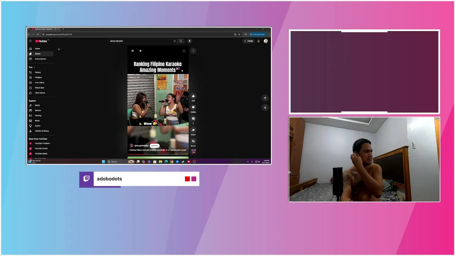Start voice search with the microphone
Image resolution: width=455 pixels, height=256 pixels.
[189, 41]
